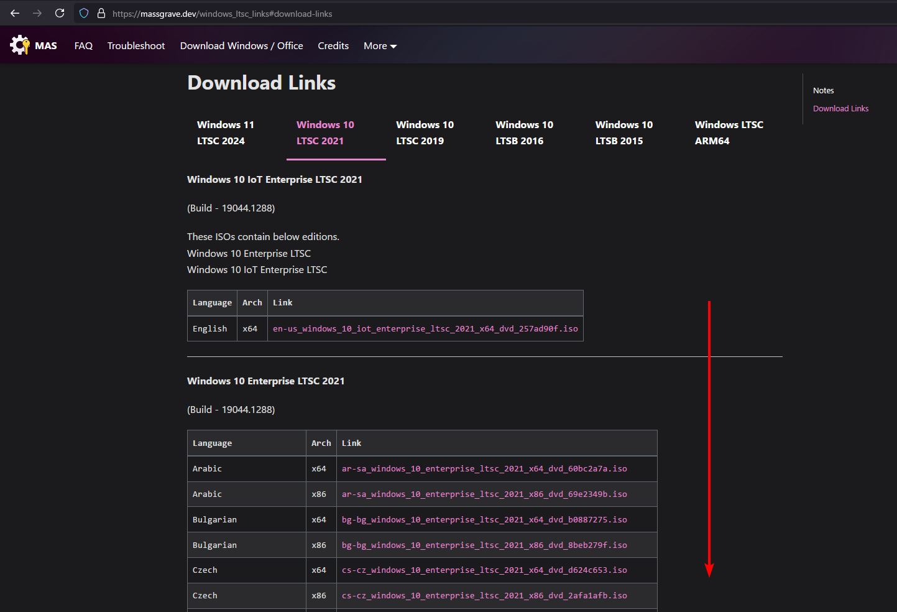Switch to Windows 10 LTSB 2015 tab

coord(634,133)
